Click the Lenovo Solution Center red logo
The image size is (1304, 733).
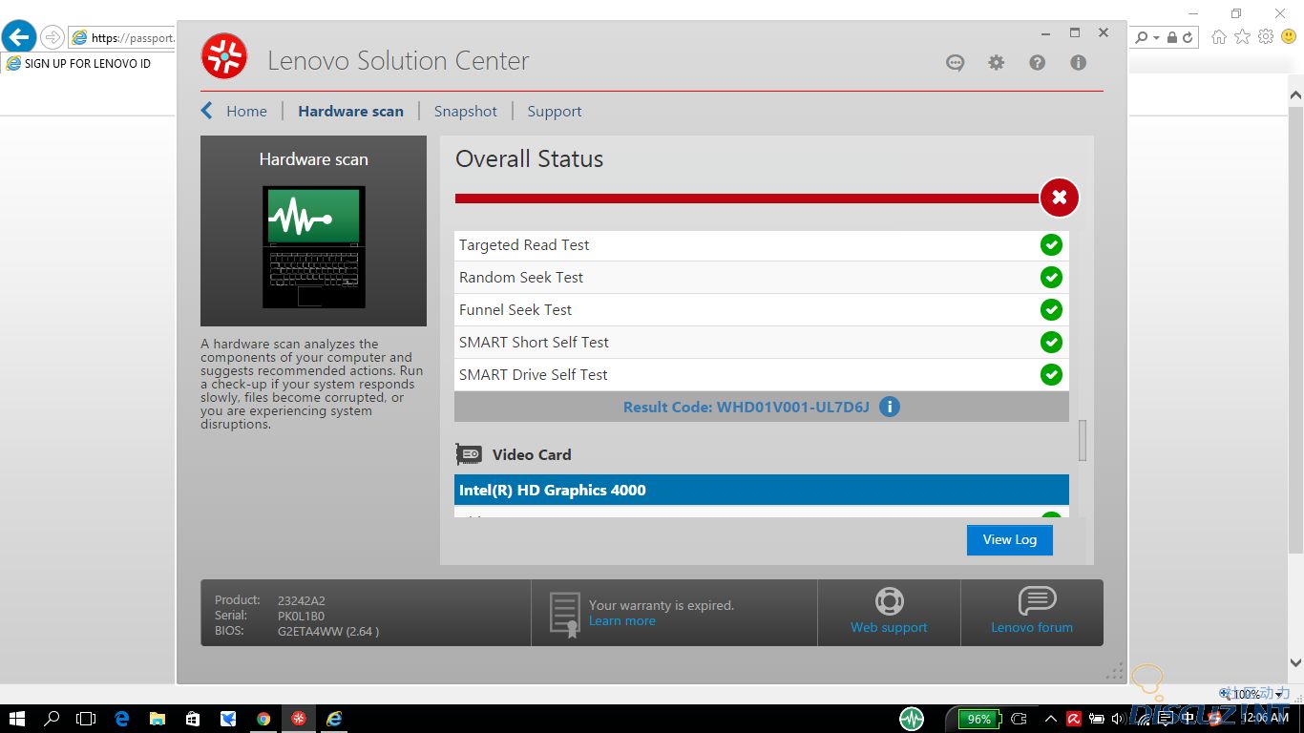(x=224, y=56)
